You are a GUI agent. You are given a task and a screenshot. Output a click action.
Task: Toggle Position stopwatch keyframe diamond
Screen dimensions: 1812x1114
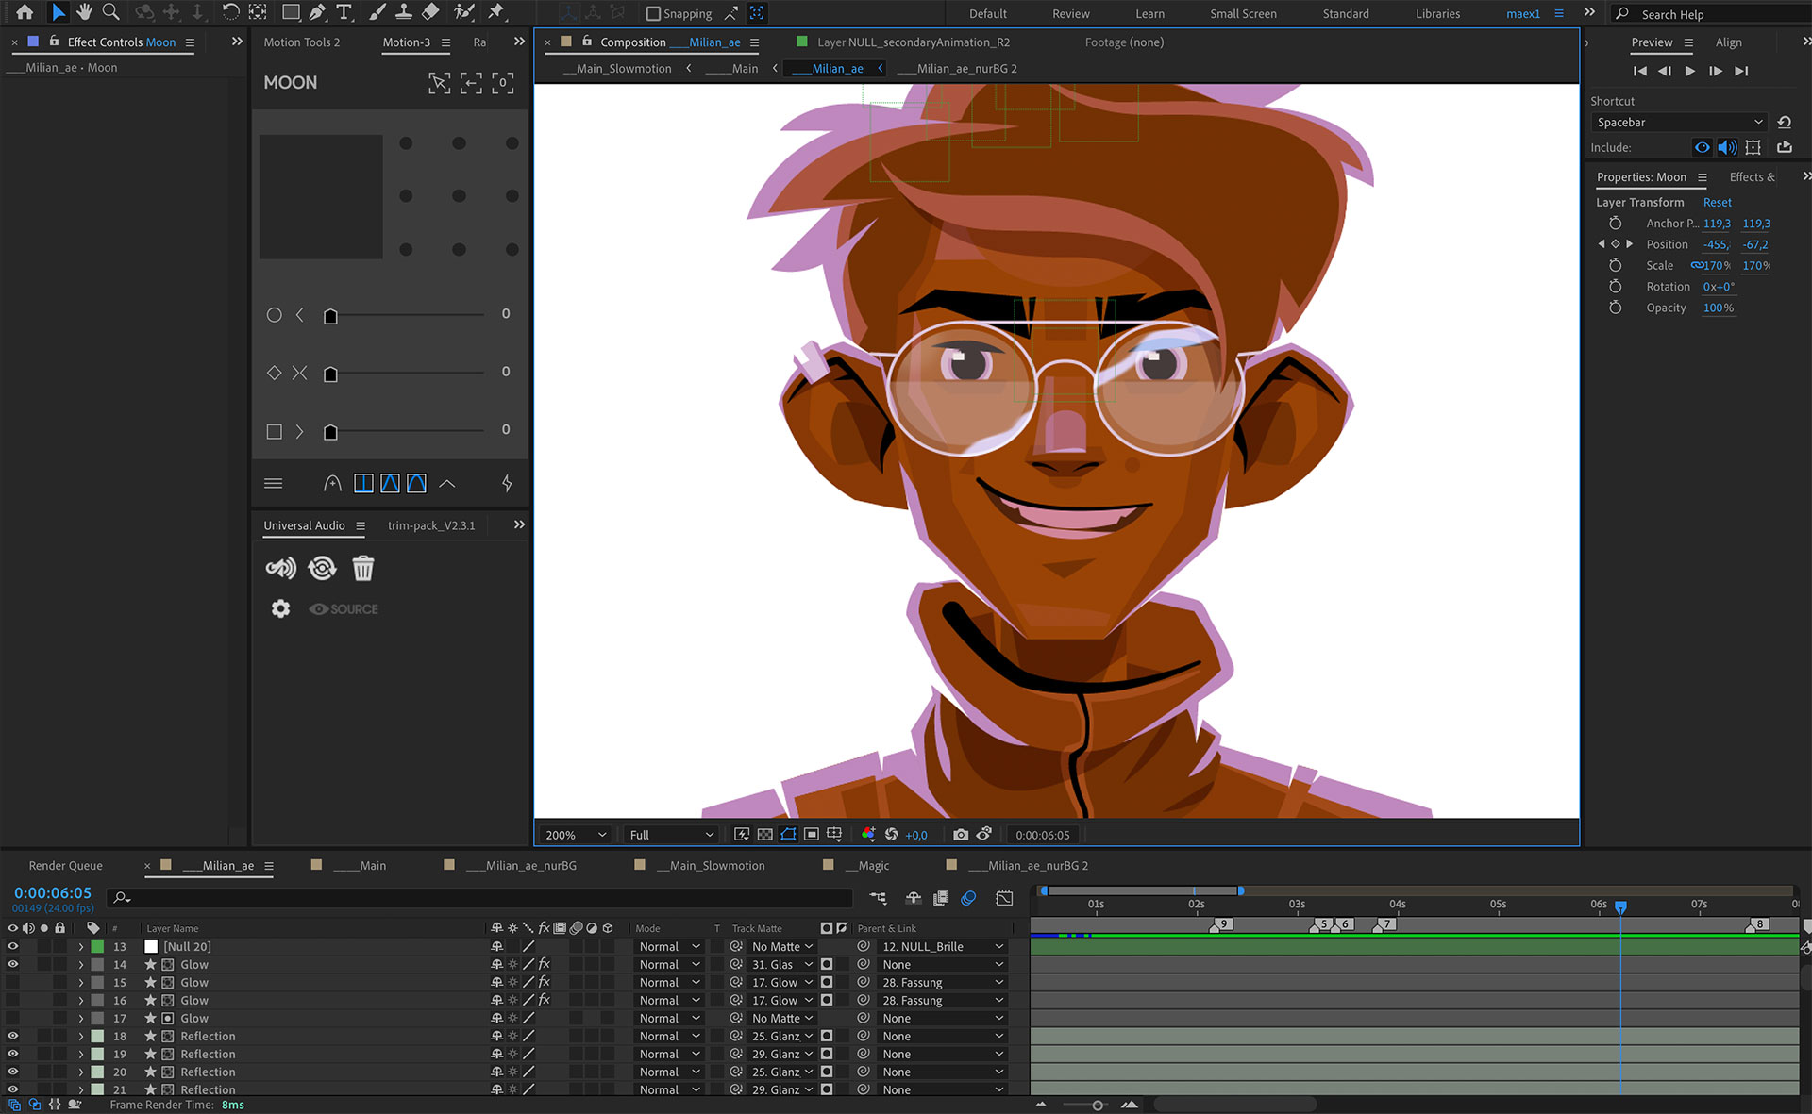pyautogui.click(x=1615, y=244)
